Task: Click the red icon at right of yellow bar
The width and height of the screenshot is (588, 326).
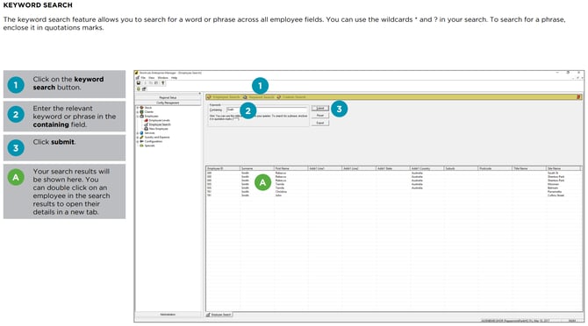Action: pos(578,97)
